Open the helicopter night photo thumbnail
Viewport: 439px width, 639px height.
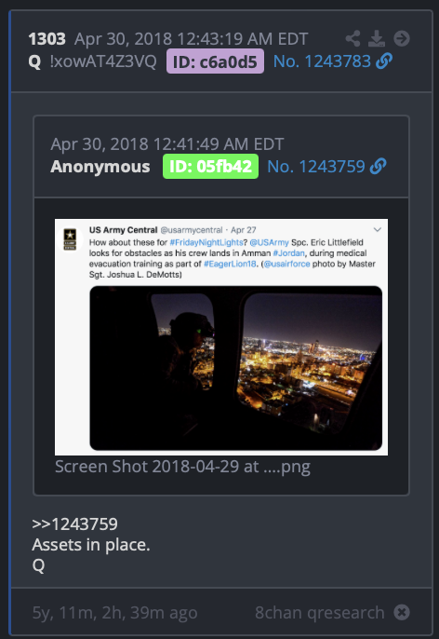[x=235, y=368]
